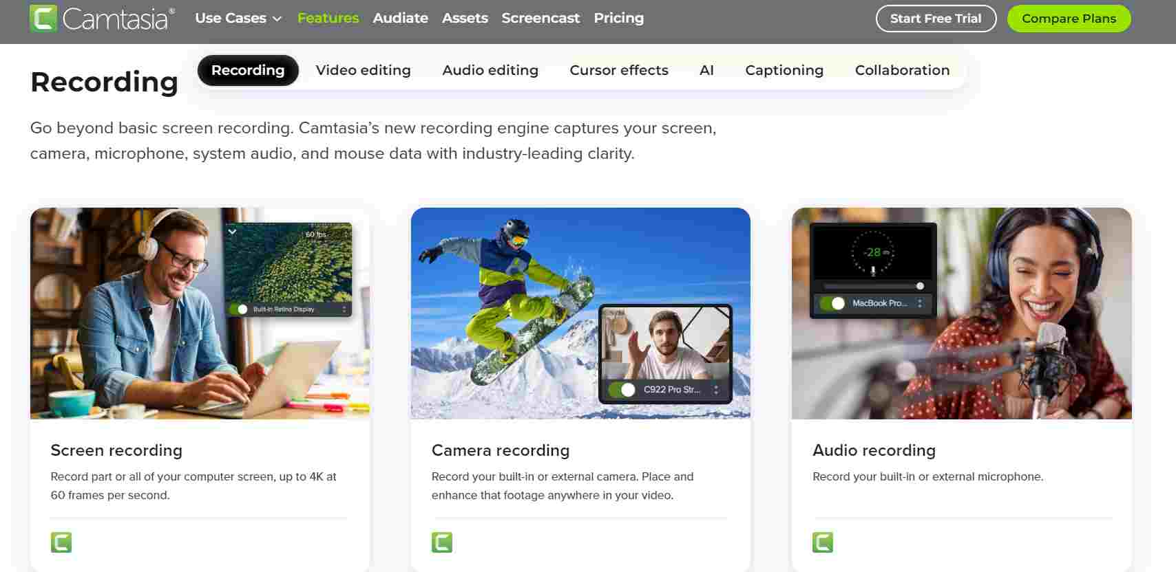Click Camtasia icon under Screen recording card

pos(61,542)
